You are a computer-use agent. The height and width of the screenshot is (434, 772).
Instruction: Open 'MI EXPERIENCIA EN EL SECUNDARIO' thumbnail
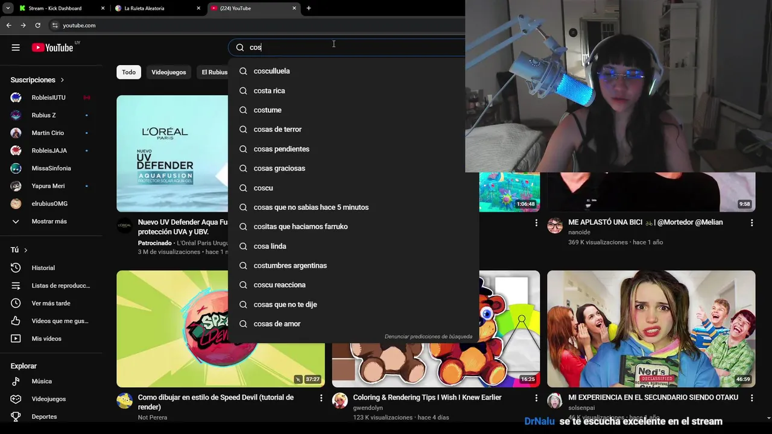click(x=651, y=329)
